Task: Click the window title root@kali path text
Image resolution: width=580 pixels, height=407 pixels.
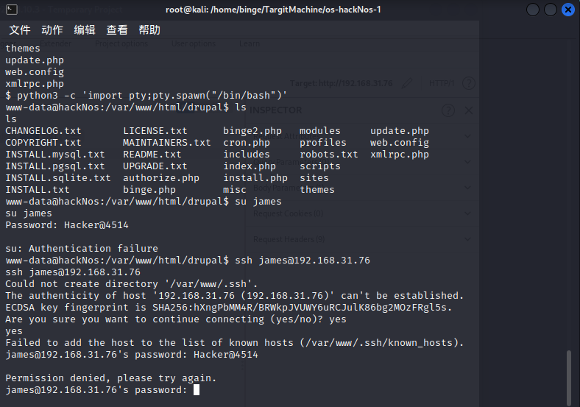Action: [x=273, y=10]
